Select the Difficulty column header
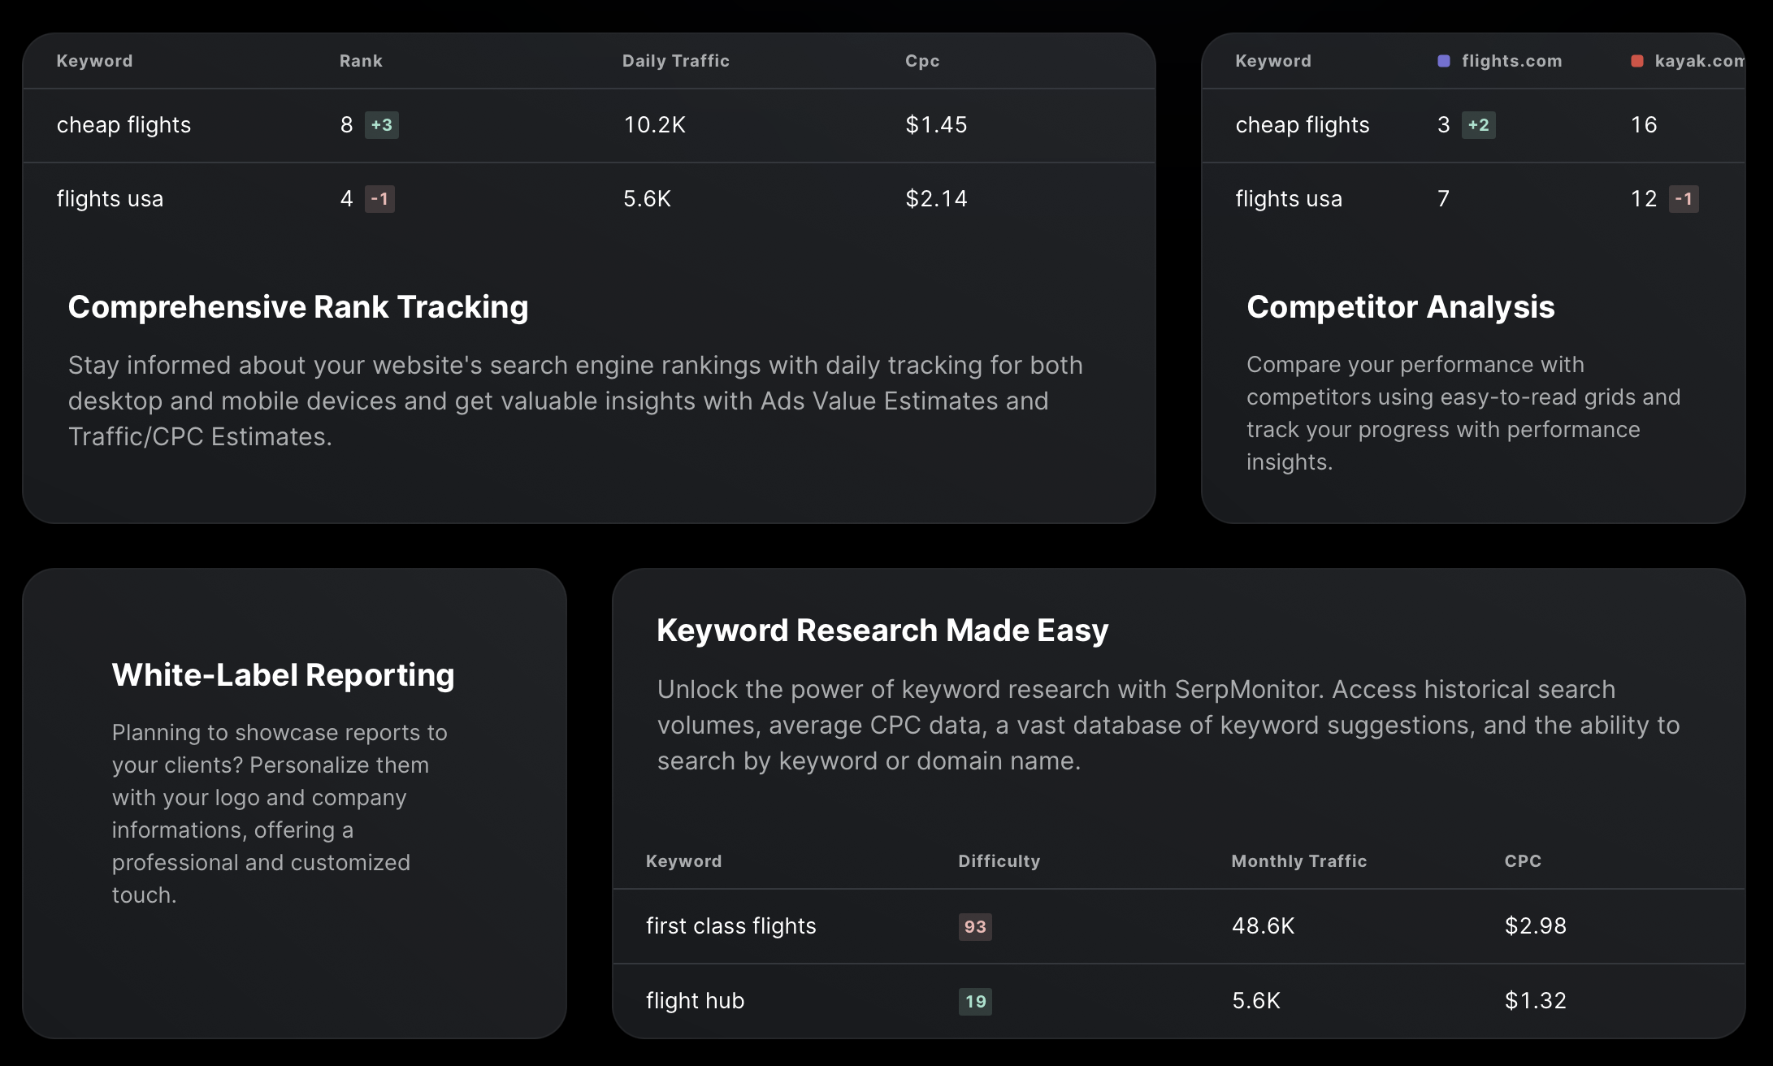The image size is (1773, 1066). point(999,861)
